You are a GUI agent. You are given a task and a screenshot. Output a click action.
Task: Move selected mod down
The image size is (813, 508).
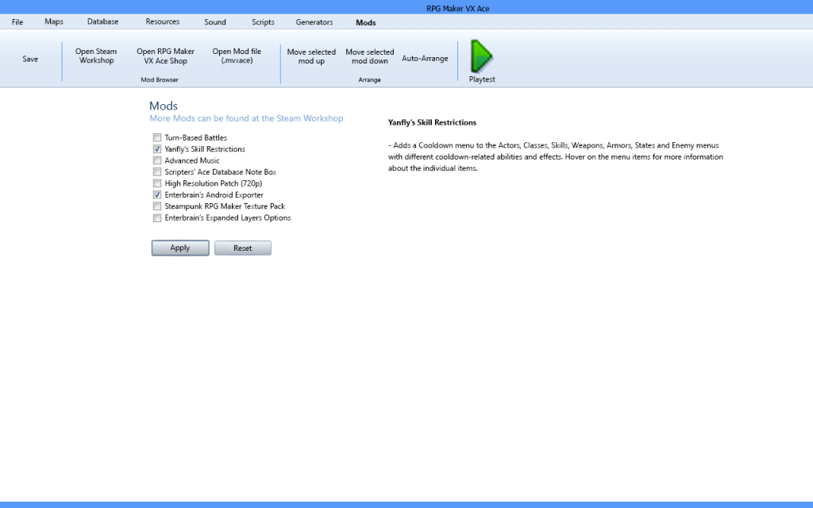point(369,56)
